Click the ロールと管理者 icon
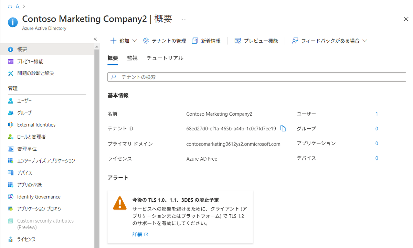 click(x=11, y=137)
